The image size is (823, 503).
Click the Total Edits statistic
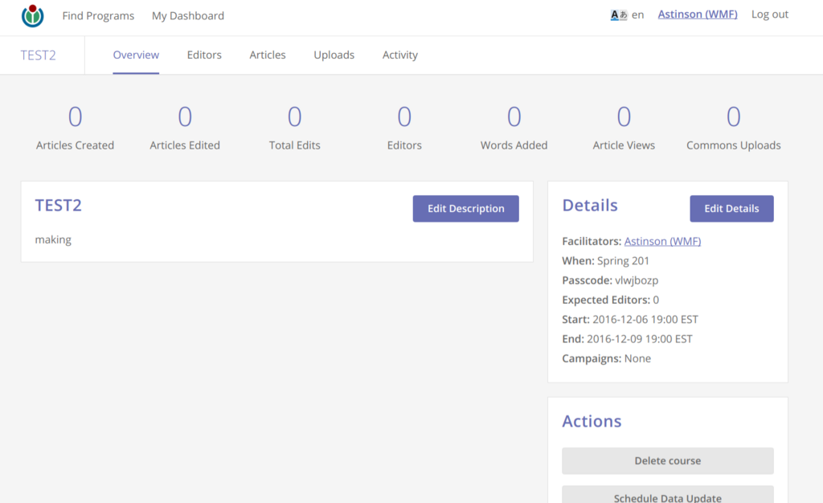point(294,128)
